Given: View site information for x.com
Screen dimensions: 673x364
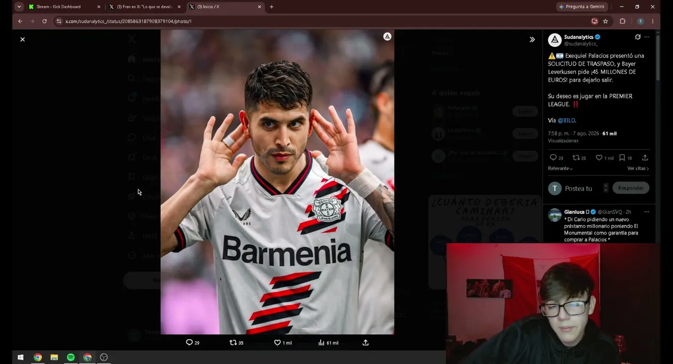Looking at the screenshot, I should [x=59, y=21].
